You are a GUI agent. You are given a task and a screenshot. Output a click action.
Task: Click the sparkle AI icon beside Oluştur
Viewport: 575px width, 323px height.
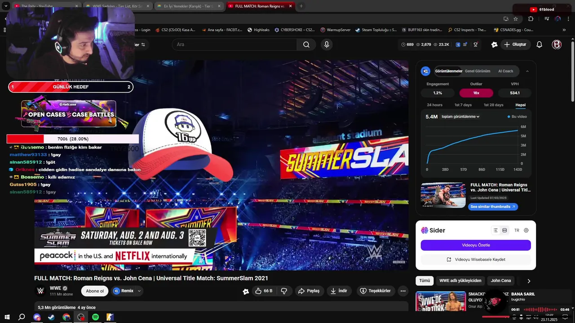[494, 44]
